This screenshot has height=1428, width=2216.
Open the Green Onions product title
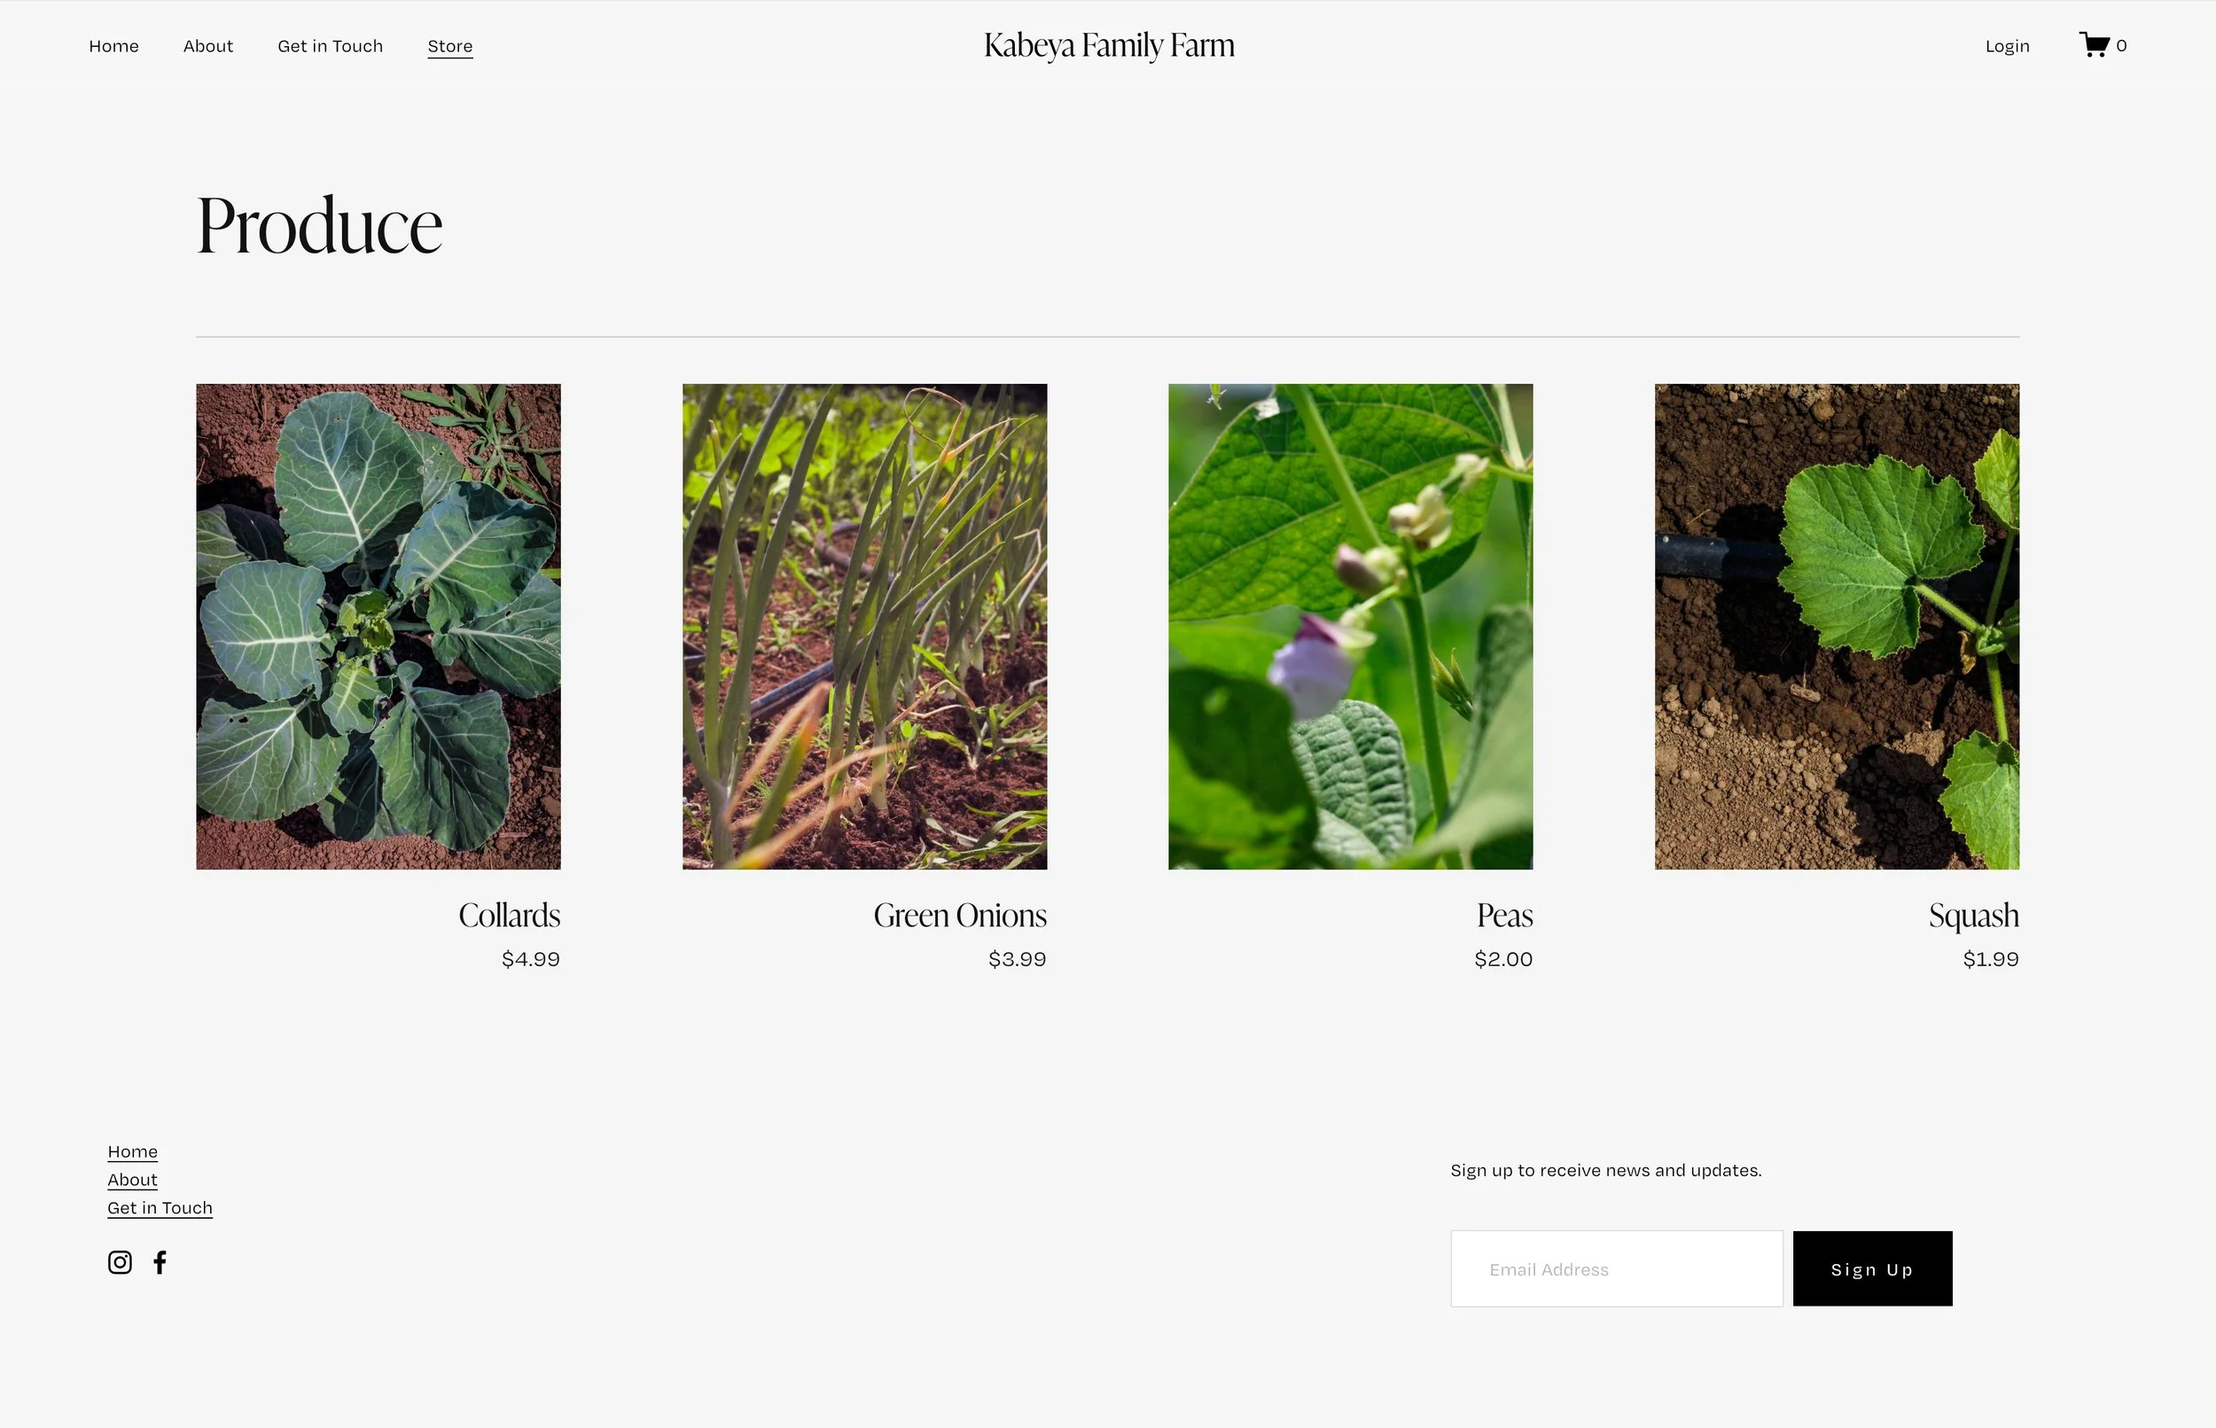click(960, 916)
